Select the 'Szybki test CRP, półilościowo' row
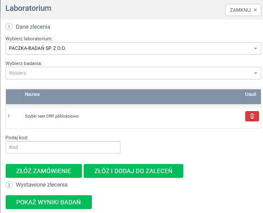The width and height of the screenshot is (263, 213). [x=52, y=116]
